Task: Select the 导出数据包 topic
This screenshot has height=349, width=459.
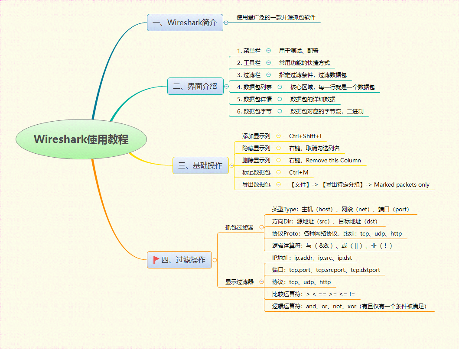Action: pyautogui.click(x=256, y=184)
